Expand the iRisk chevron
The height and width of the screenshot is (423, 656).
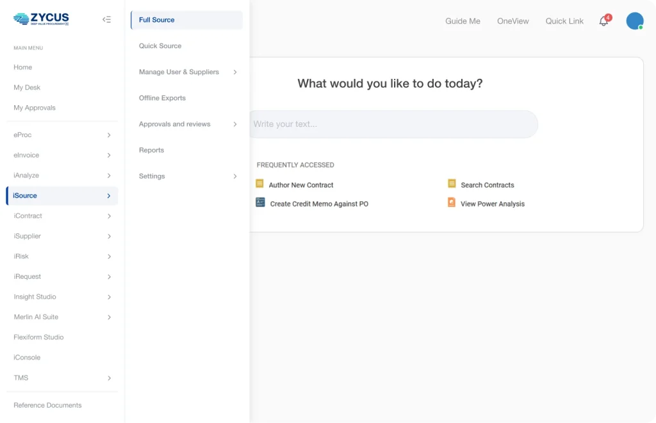coord(109,256)
